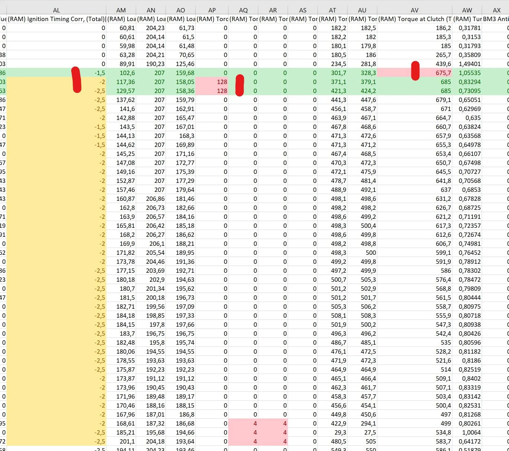The height and width of the screenshot is (451, 509).
Task: Select column header AU
Action: (362, 10)
